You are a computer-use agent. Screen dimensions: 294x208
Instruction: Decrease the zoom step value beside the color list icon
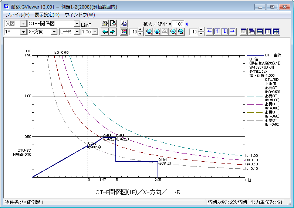[x=141, y=34]
